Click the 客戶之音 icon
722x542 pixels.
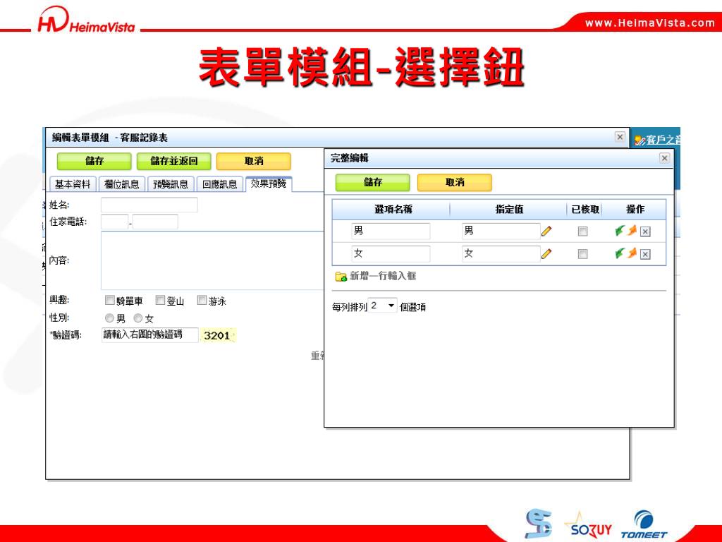[639, 140]
